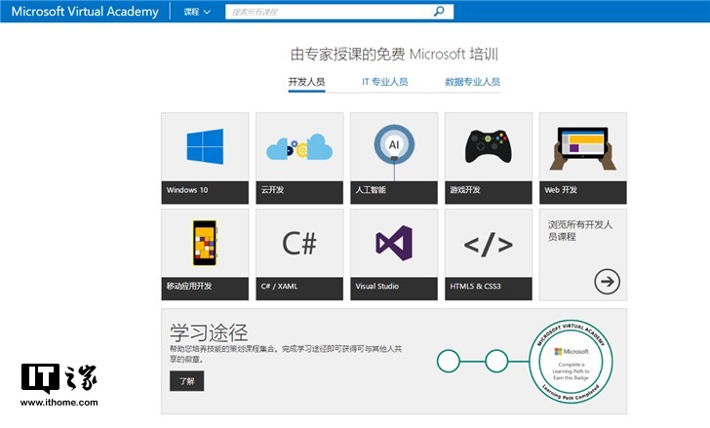Click the game controller 游戏开发 icon
This screenshot has width=710, height=428.
point(488,146)
